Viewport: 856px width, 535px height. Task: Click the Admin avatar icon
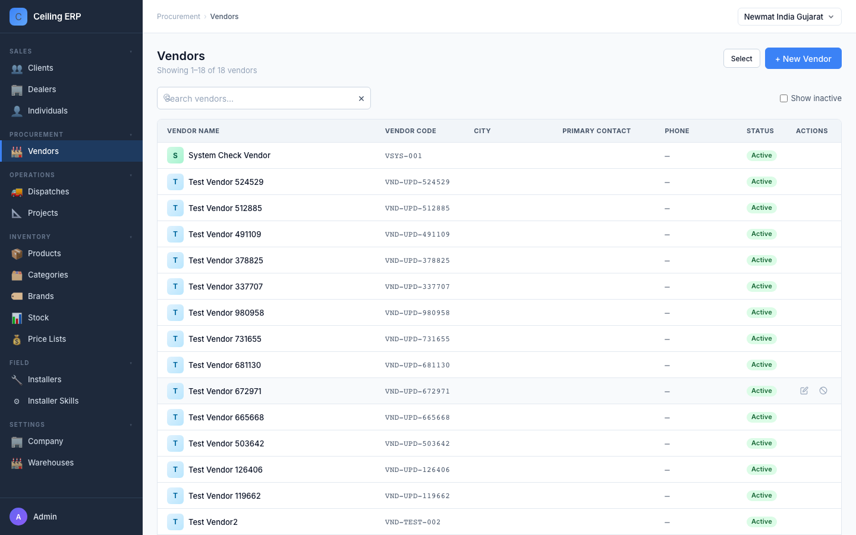pyautogui.click(x=18, y=517)
